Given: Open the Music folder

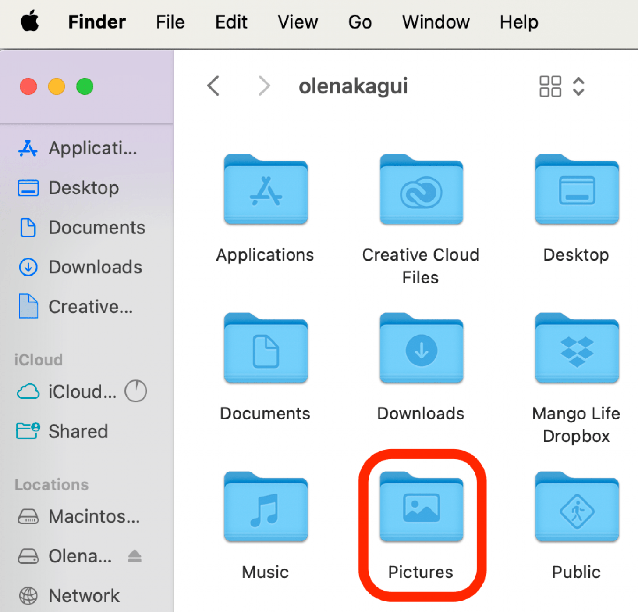Looking at the screenshot, I should click(x=266, y=508).
